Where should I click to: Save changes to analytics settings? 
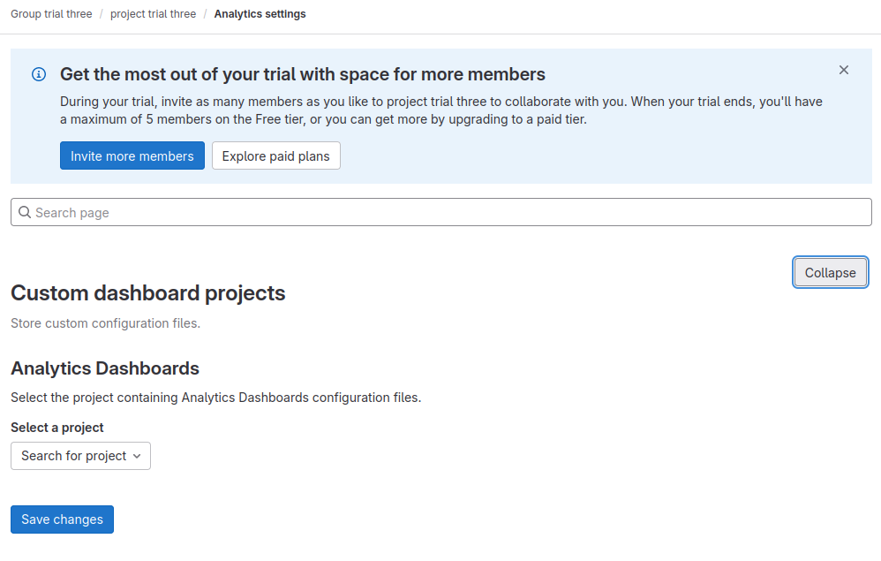pyautogui.click(x=62, y=519)
